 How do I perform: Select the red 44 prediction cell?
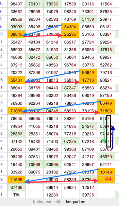click(x=106, y=180)
